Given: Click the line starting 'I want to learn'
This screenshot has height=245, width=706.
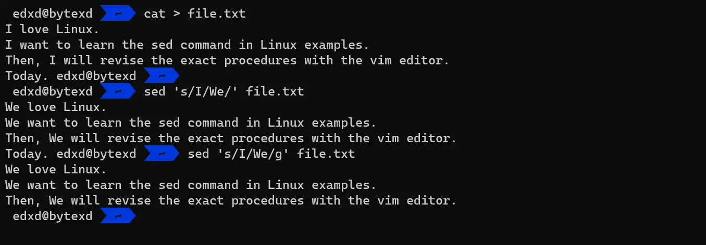Looking at the screenshot, I should [x=188, y=45].
